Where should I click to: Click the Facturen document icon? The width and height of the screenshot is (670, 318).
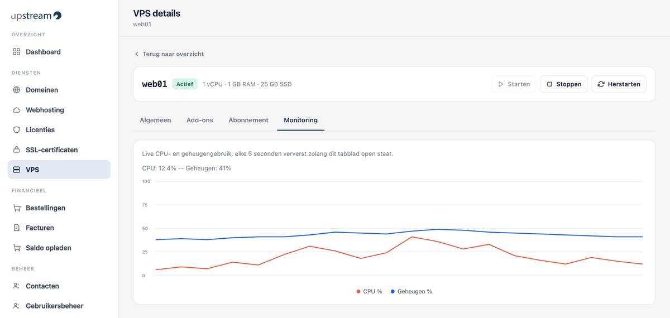point(16,228)
